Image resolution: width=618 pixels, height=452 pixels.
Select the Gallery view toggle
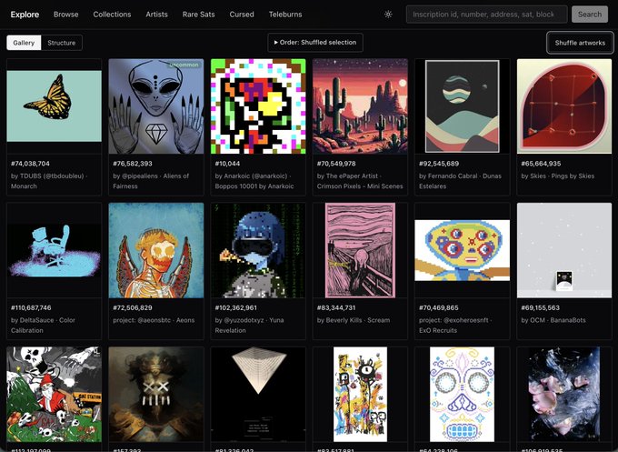24,43
